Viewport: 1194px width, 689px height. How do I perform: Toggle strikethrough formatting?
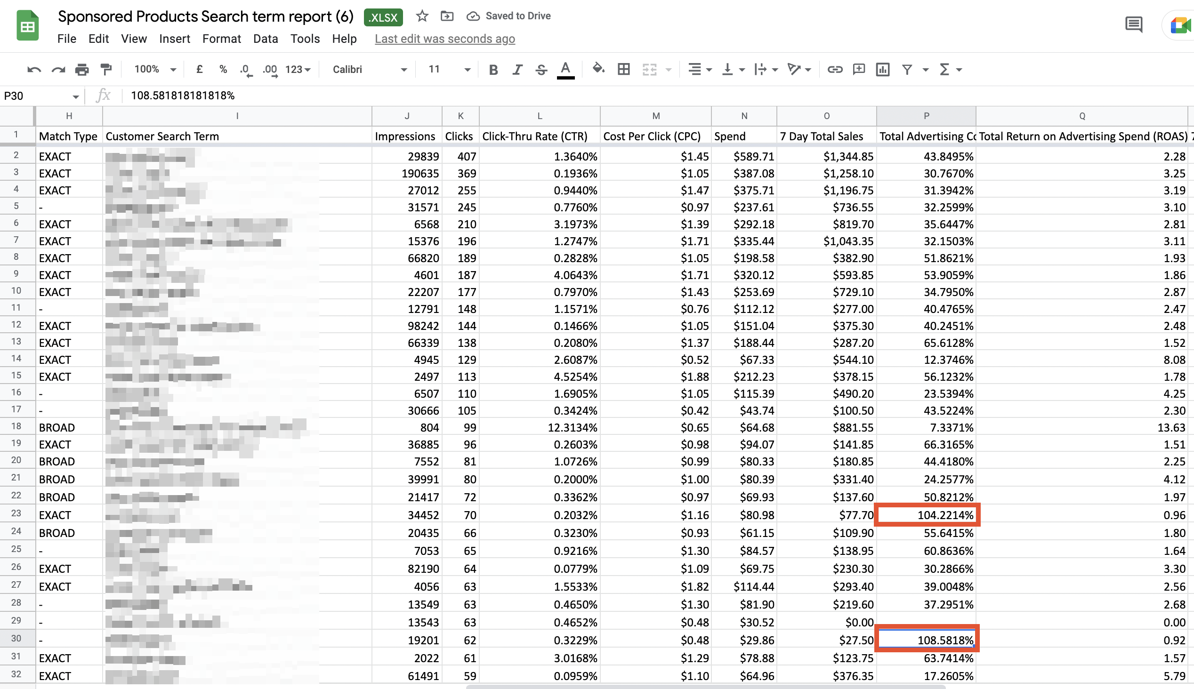tap(541, 69)
